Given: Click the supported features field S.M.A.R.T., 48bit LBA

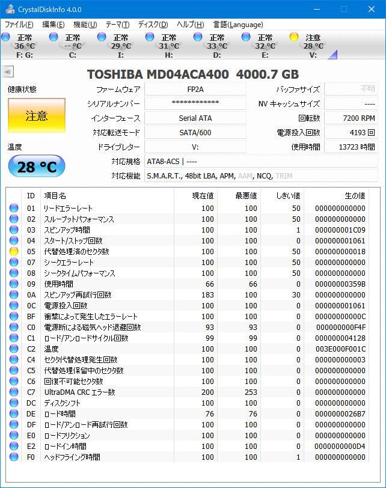Looking at the screenshot, I should [261, 176].
